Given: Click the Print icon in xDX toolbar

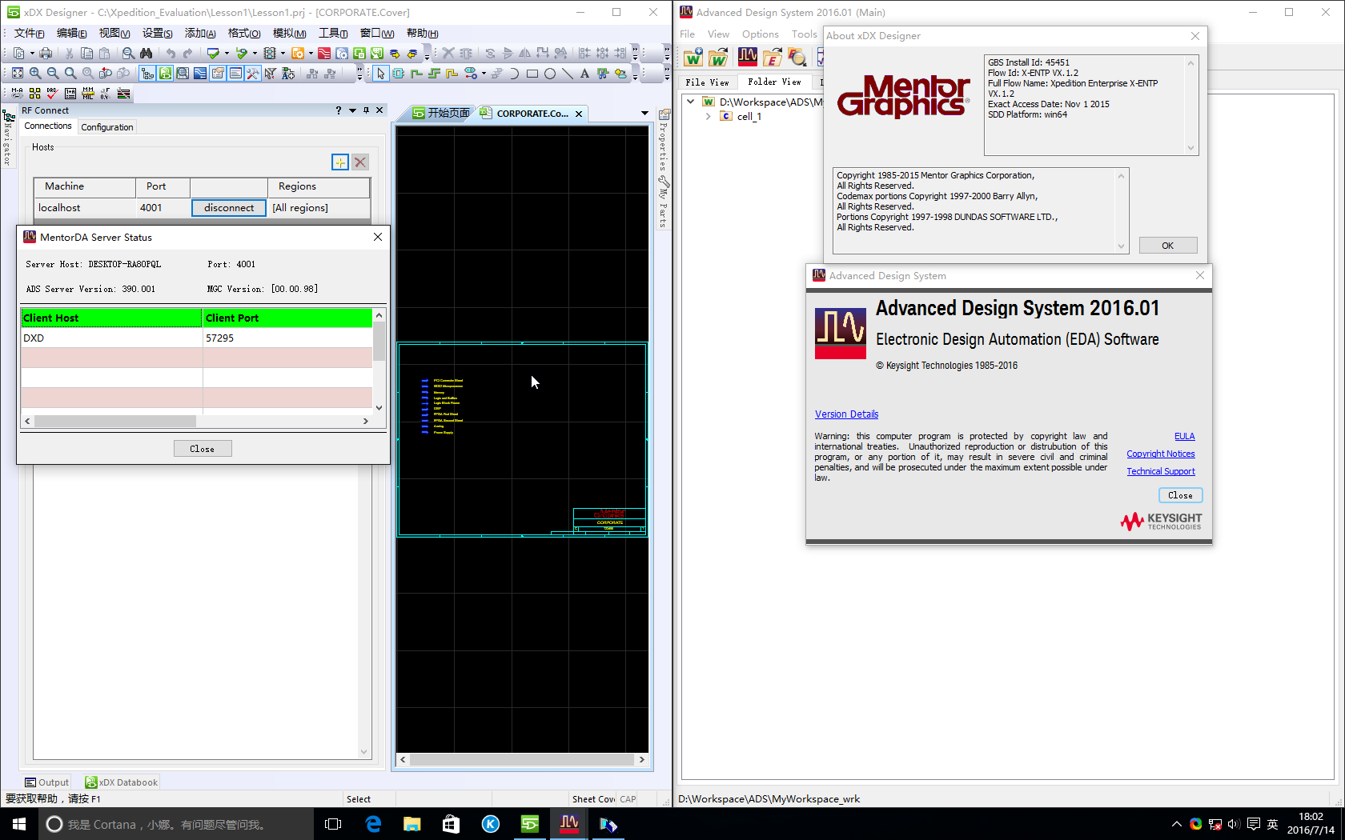Looking at the screenshot, I should click(46, 54).
